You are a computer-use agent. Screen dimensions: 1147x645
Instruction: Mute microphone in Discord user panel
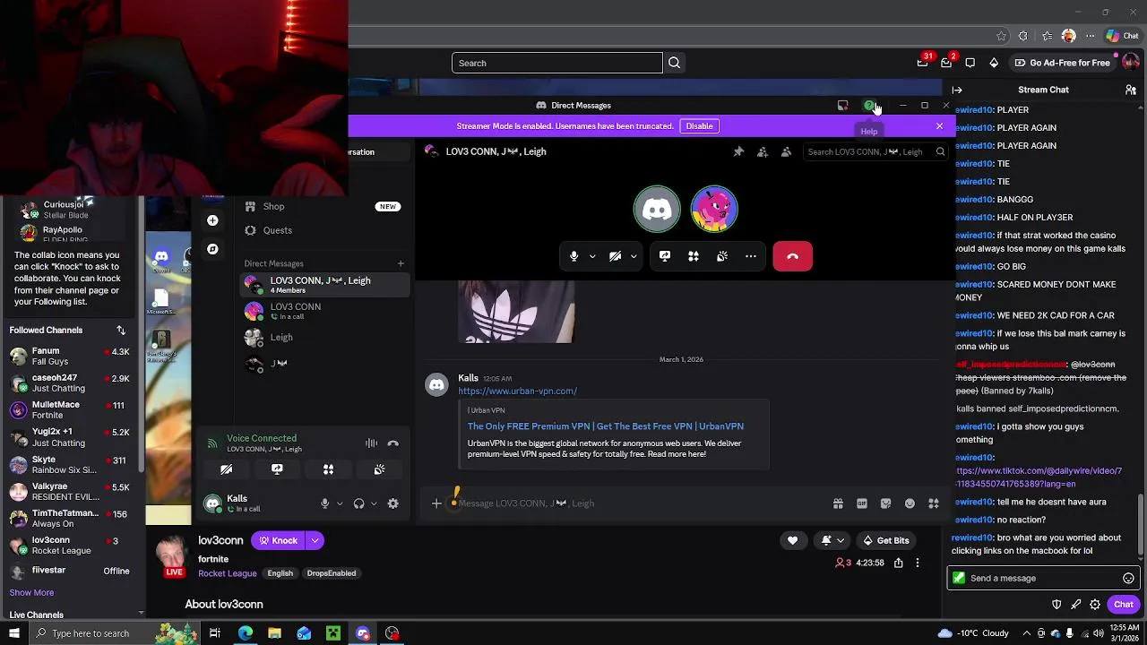tap(324, 503)
